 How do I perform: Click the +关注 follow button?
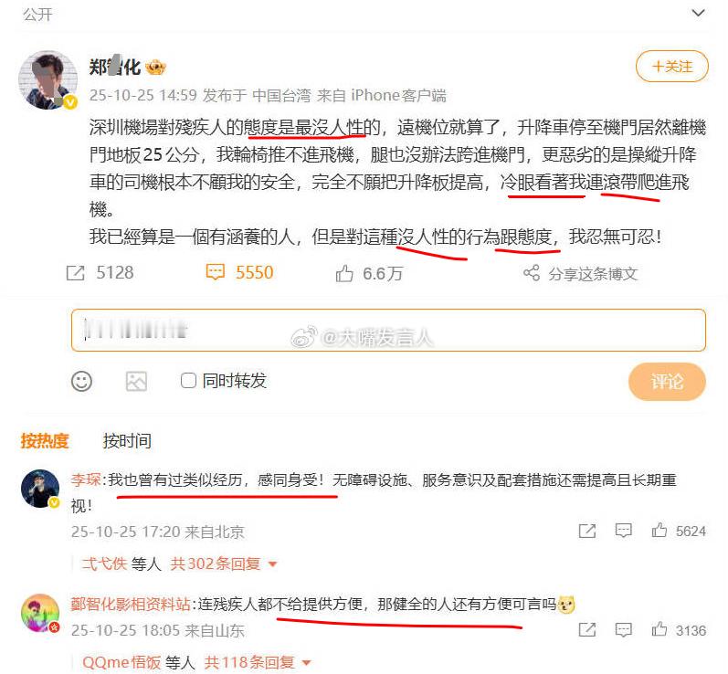point(671,67)
